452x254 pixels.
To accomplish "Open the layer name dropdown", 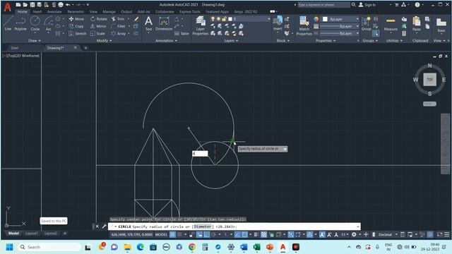I will (268, 19).
